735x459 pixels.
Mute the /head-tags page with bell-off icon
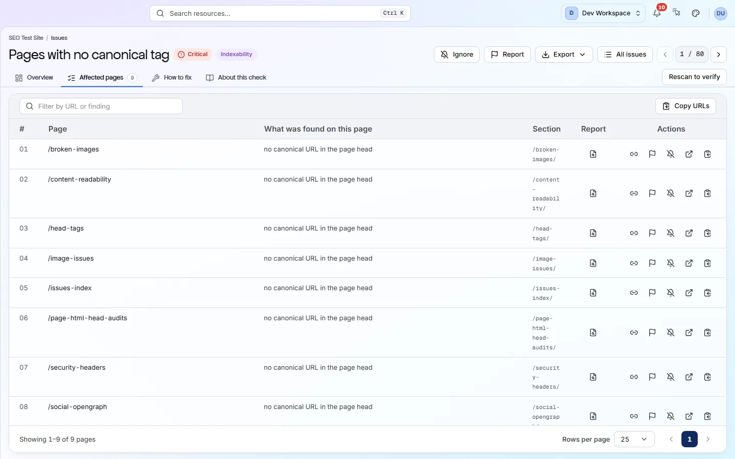pos(671,233)
